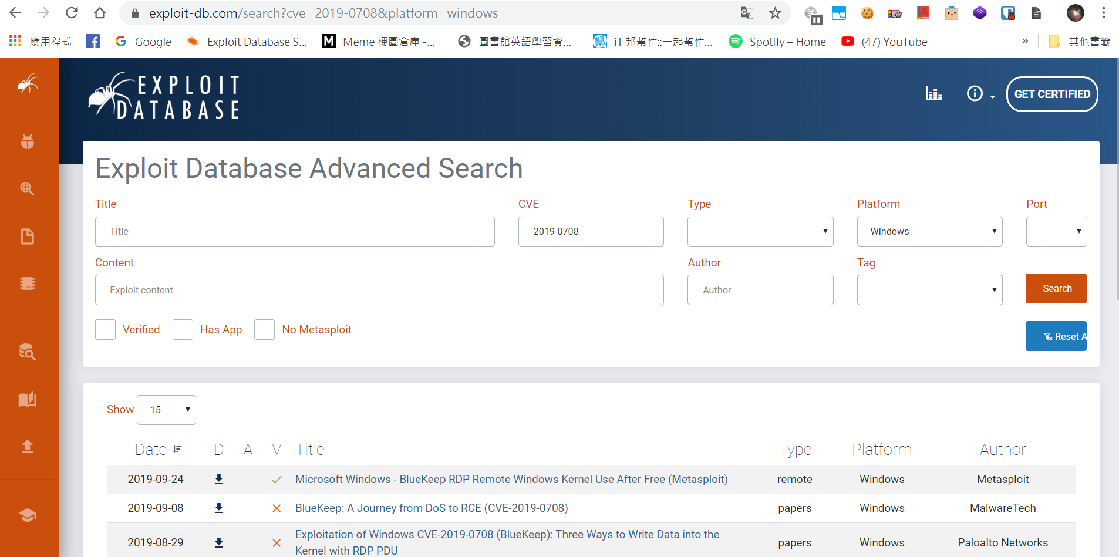Viewport: 1119px width, 557px height.
Task: Open the Exploits bug icon in sidebar
Action: click(x=28, y=141)
